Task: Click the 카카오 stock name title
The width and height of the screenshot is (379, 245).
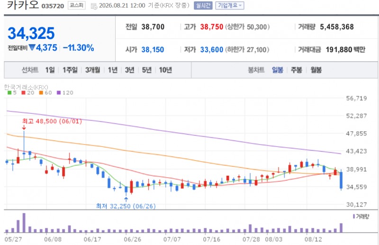Action: coord(23,5)
